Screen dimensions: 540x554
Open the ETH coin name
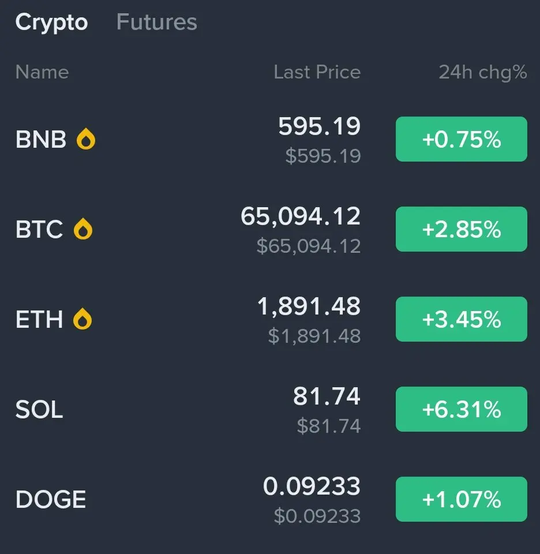click(x=39, y=319)
